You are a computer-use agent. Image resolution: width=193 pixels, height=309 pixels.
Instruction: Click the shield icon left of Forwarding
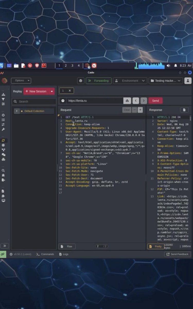click(x=81, y=81)
